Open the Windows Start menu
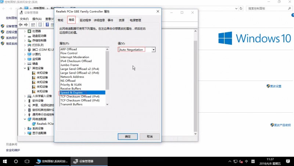 (x=5, y=161)
